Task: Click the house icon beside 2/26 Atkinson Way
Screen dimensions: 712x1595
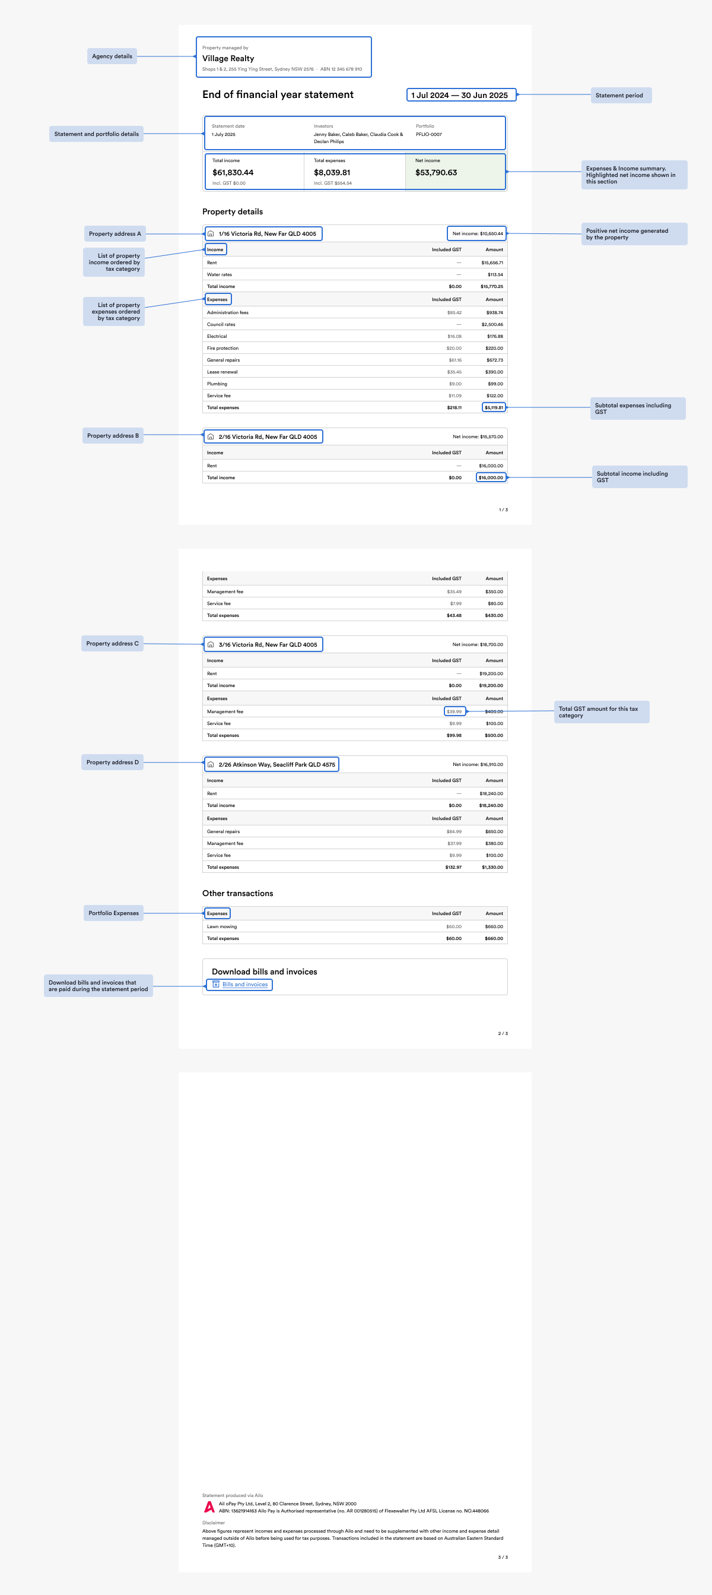Action: [210, 764]
